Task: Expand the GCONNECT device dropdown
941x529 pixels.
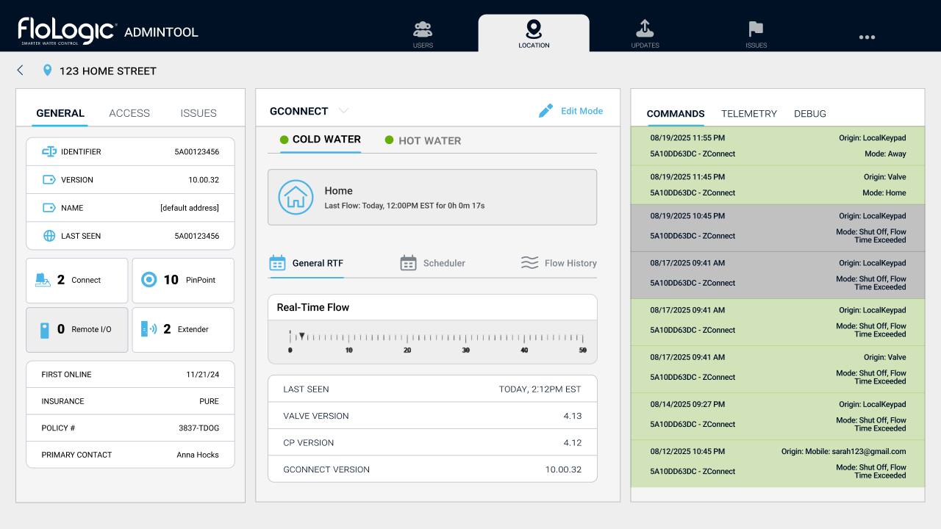Action: tap(343, 111)
